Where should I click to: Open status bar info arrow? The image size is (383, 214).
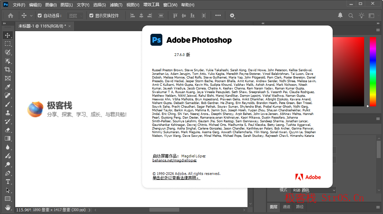89,210
